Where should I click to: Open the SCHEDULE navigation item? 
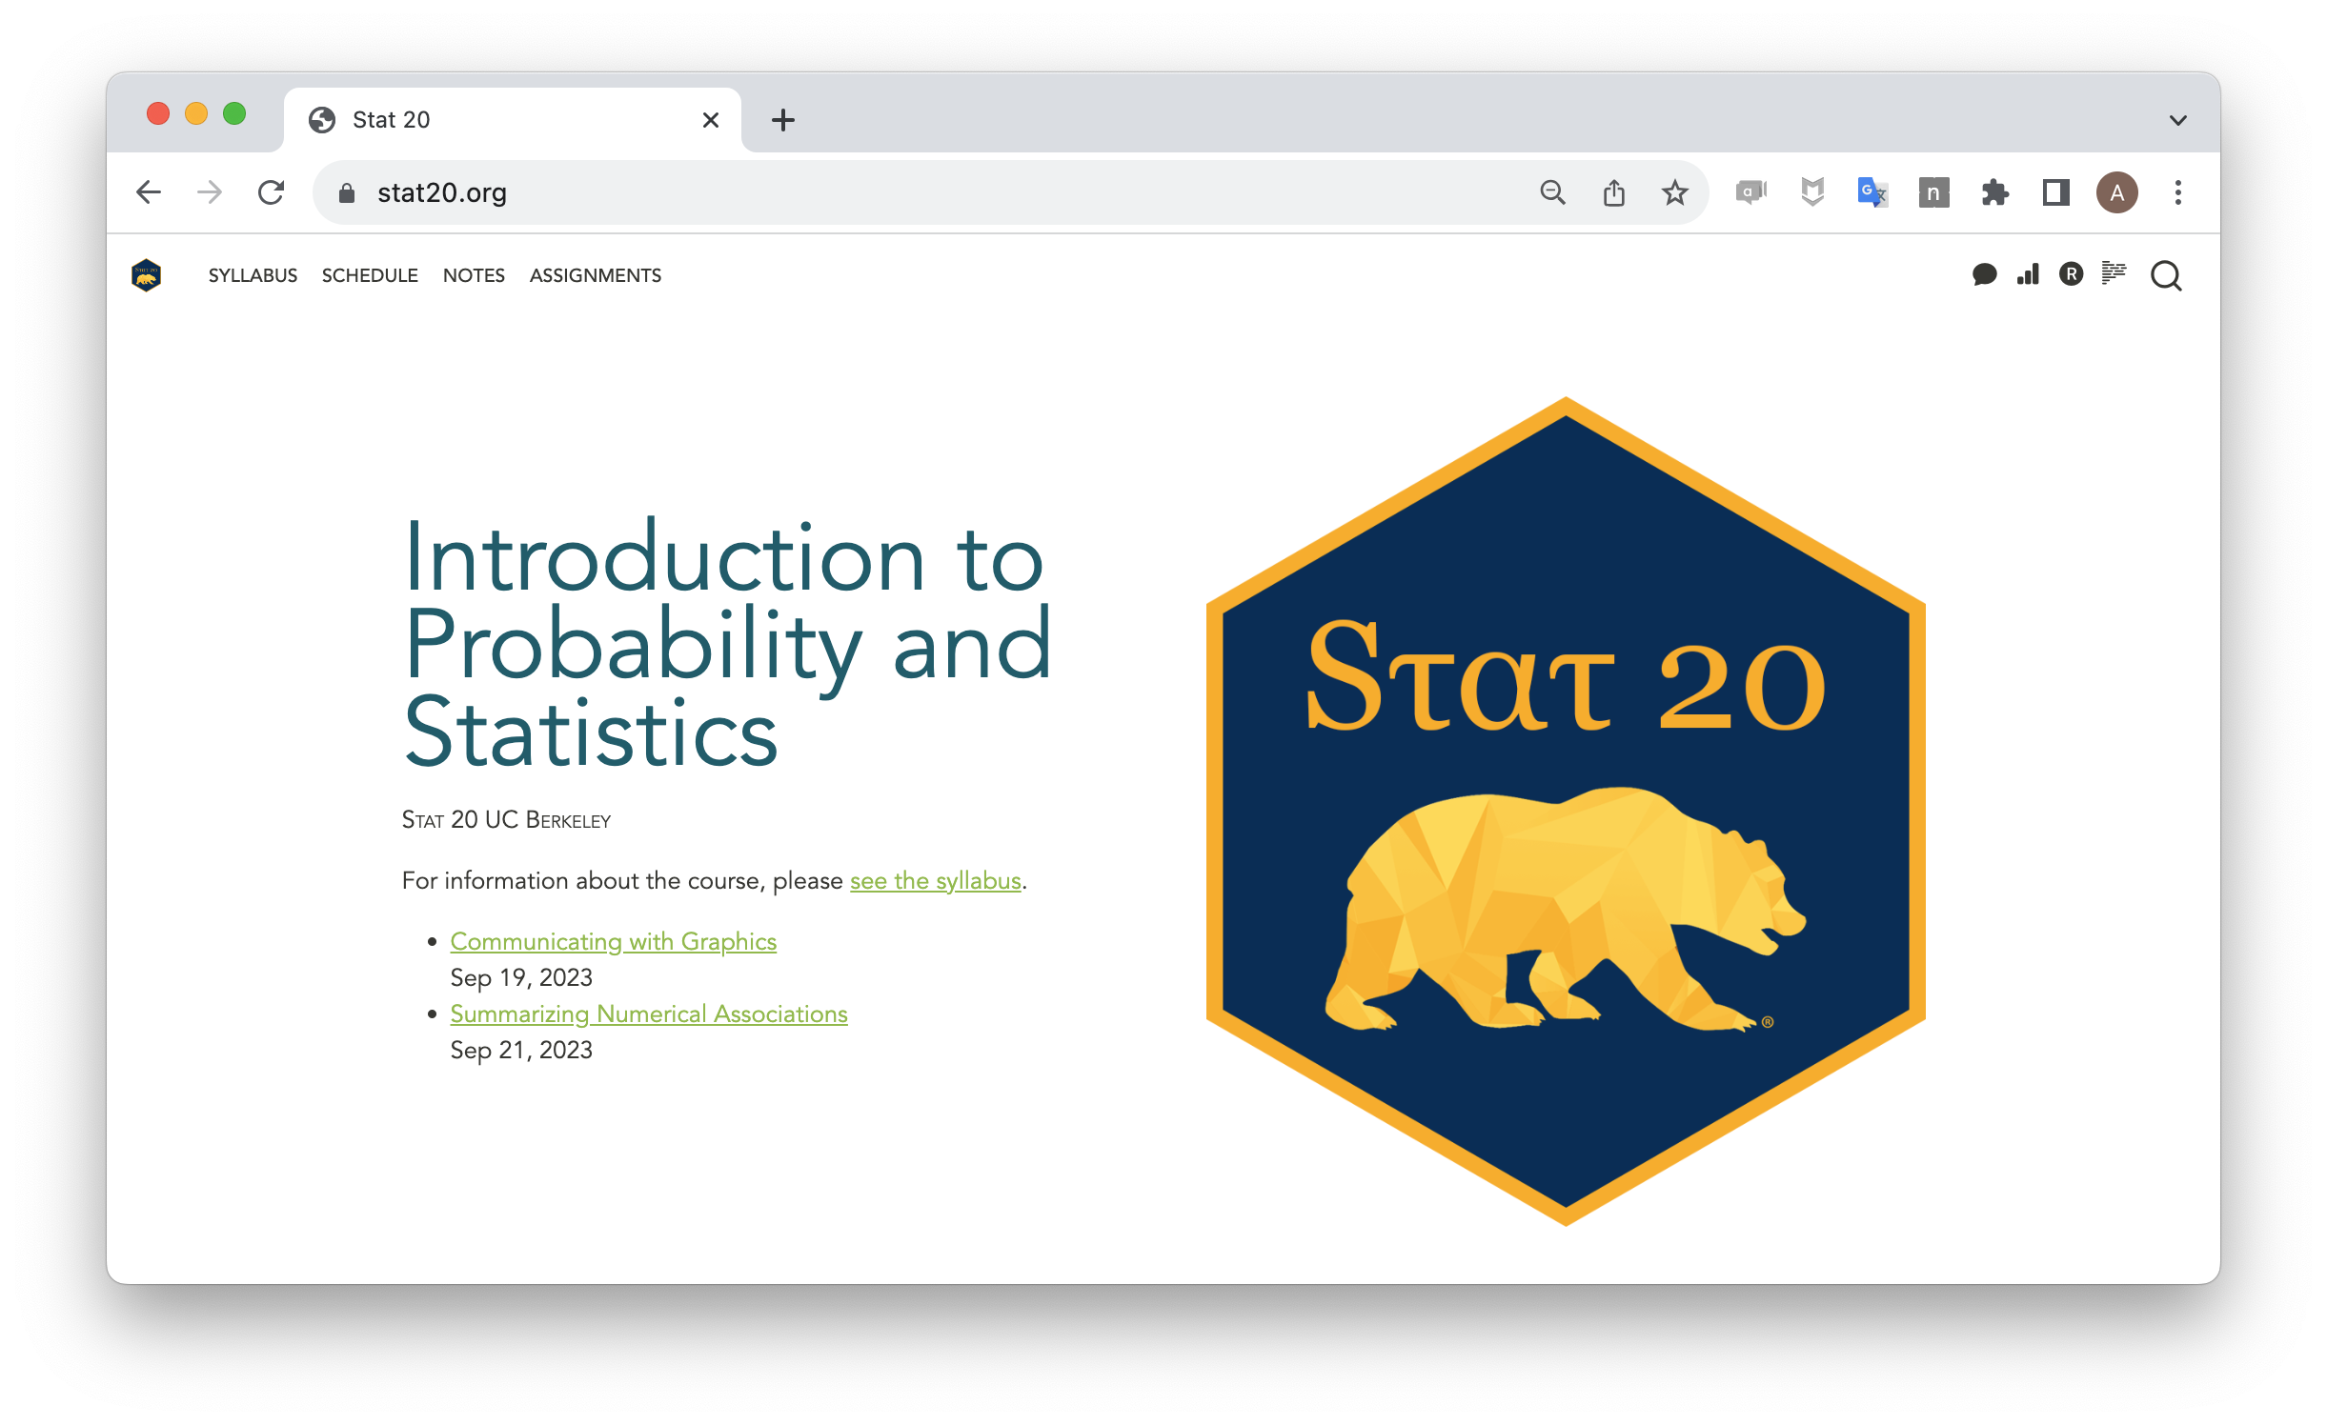tap(370, 275)
